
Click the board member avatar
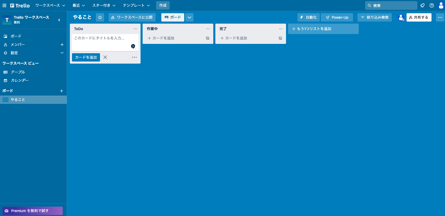point(401,17)
